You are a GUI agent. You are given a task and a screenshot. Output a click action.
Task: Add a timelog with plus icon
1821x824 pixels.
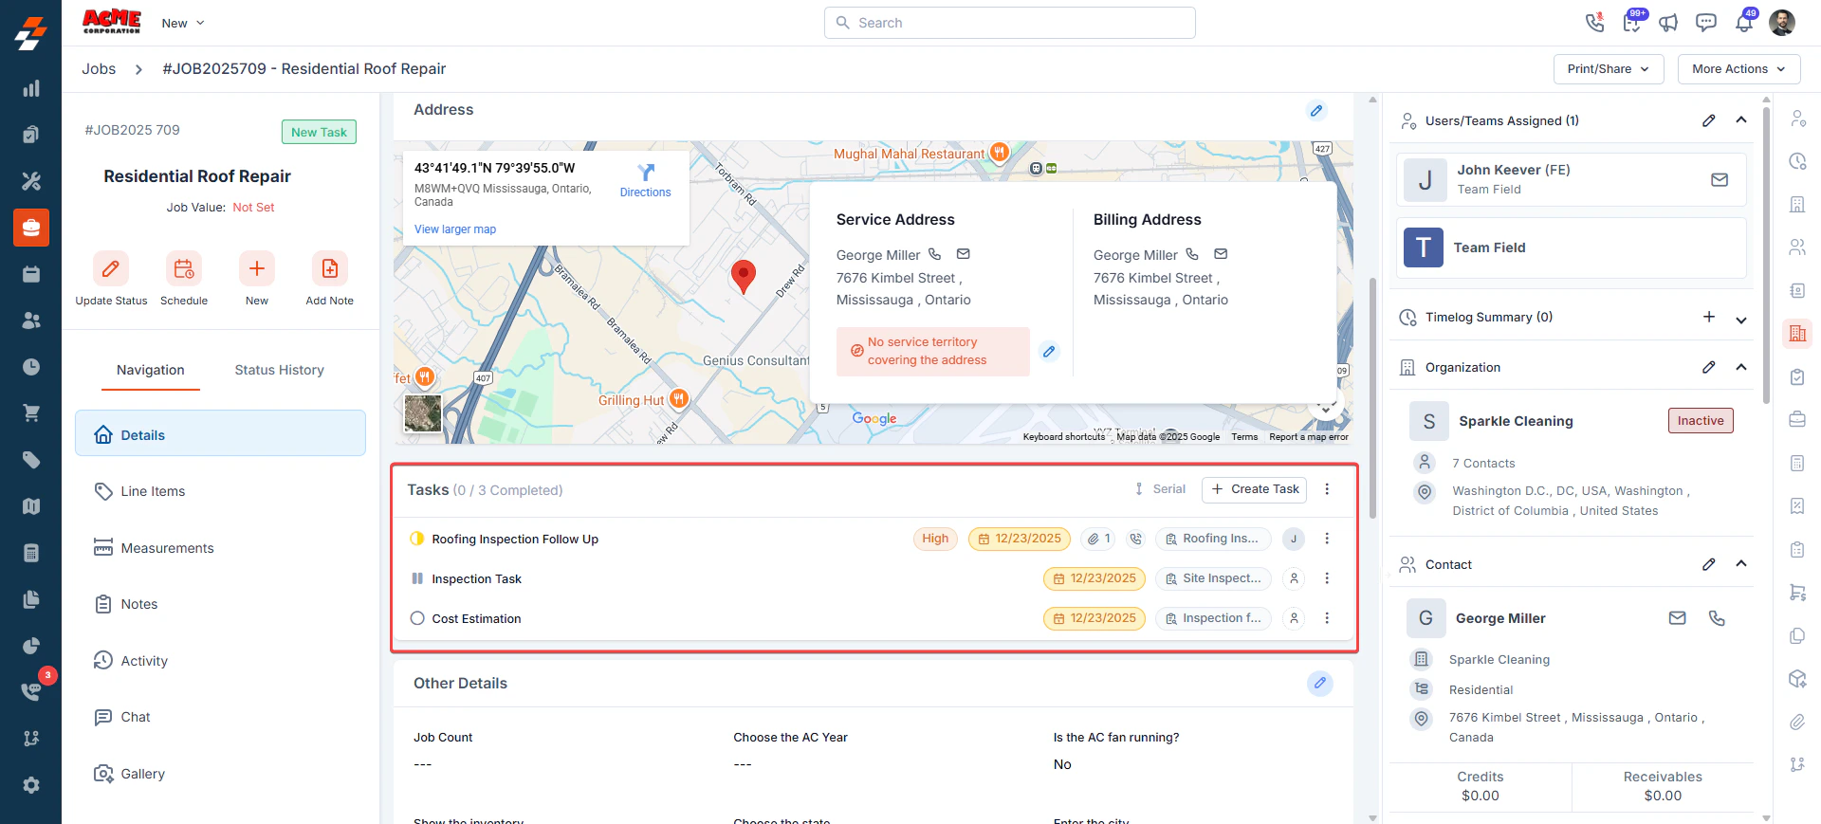[x=1709, y=317]
